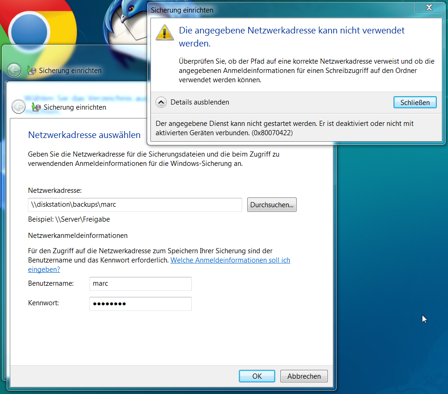Click the Kennwort password field
448x394 pixels.
coord(140,304)
